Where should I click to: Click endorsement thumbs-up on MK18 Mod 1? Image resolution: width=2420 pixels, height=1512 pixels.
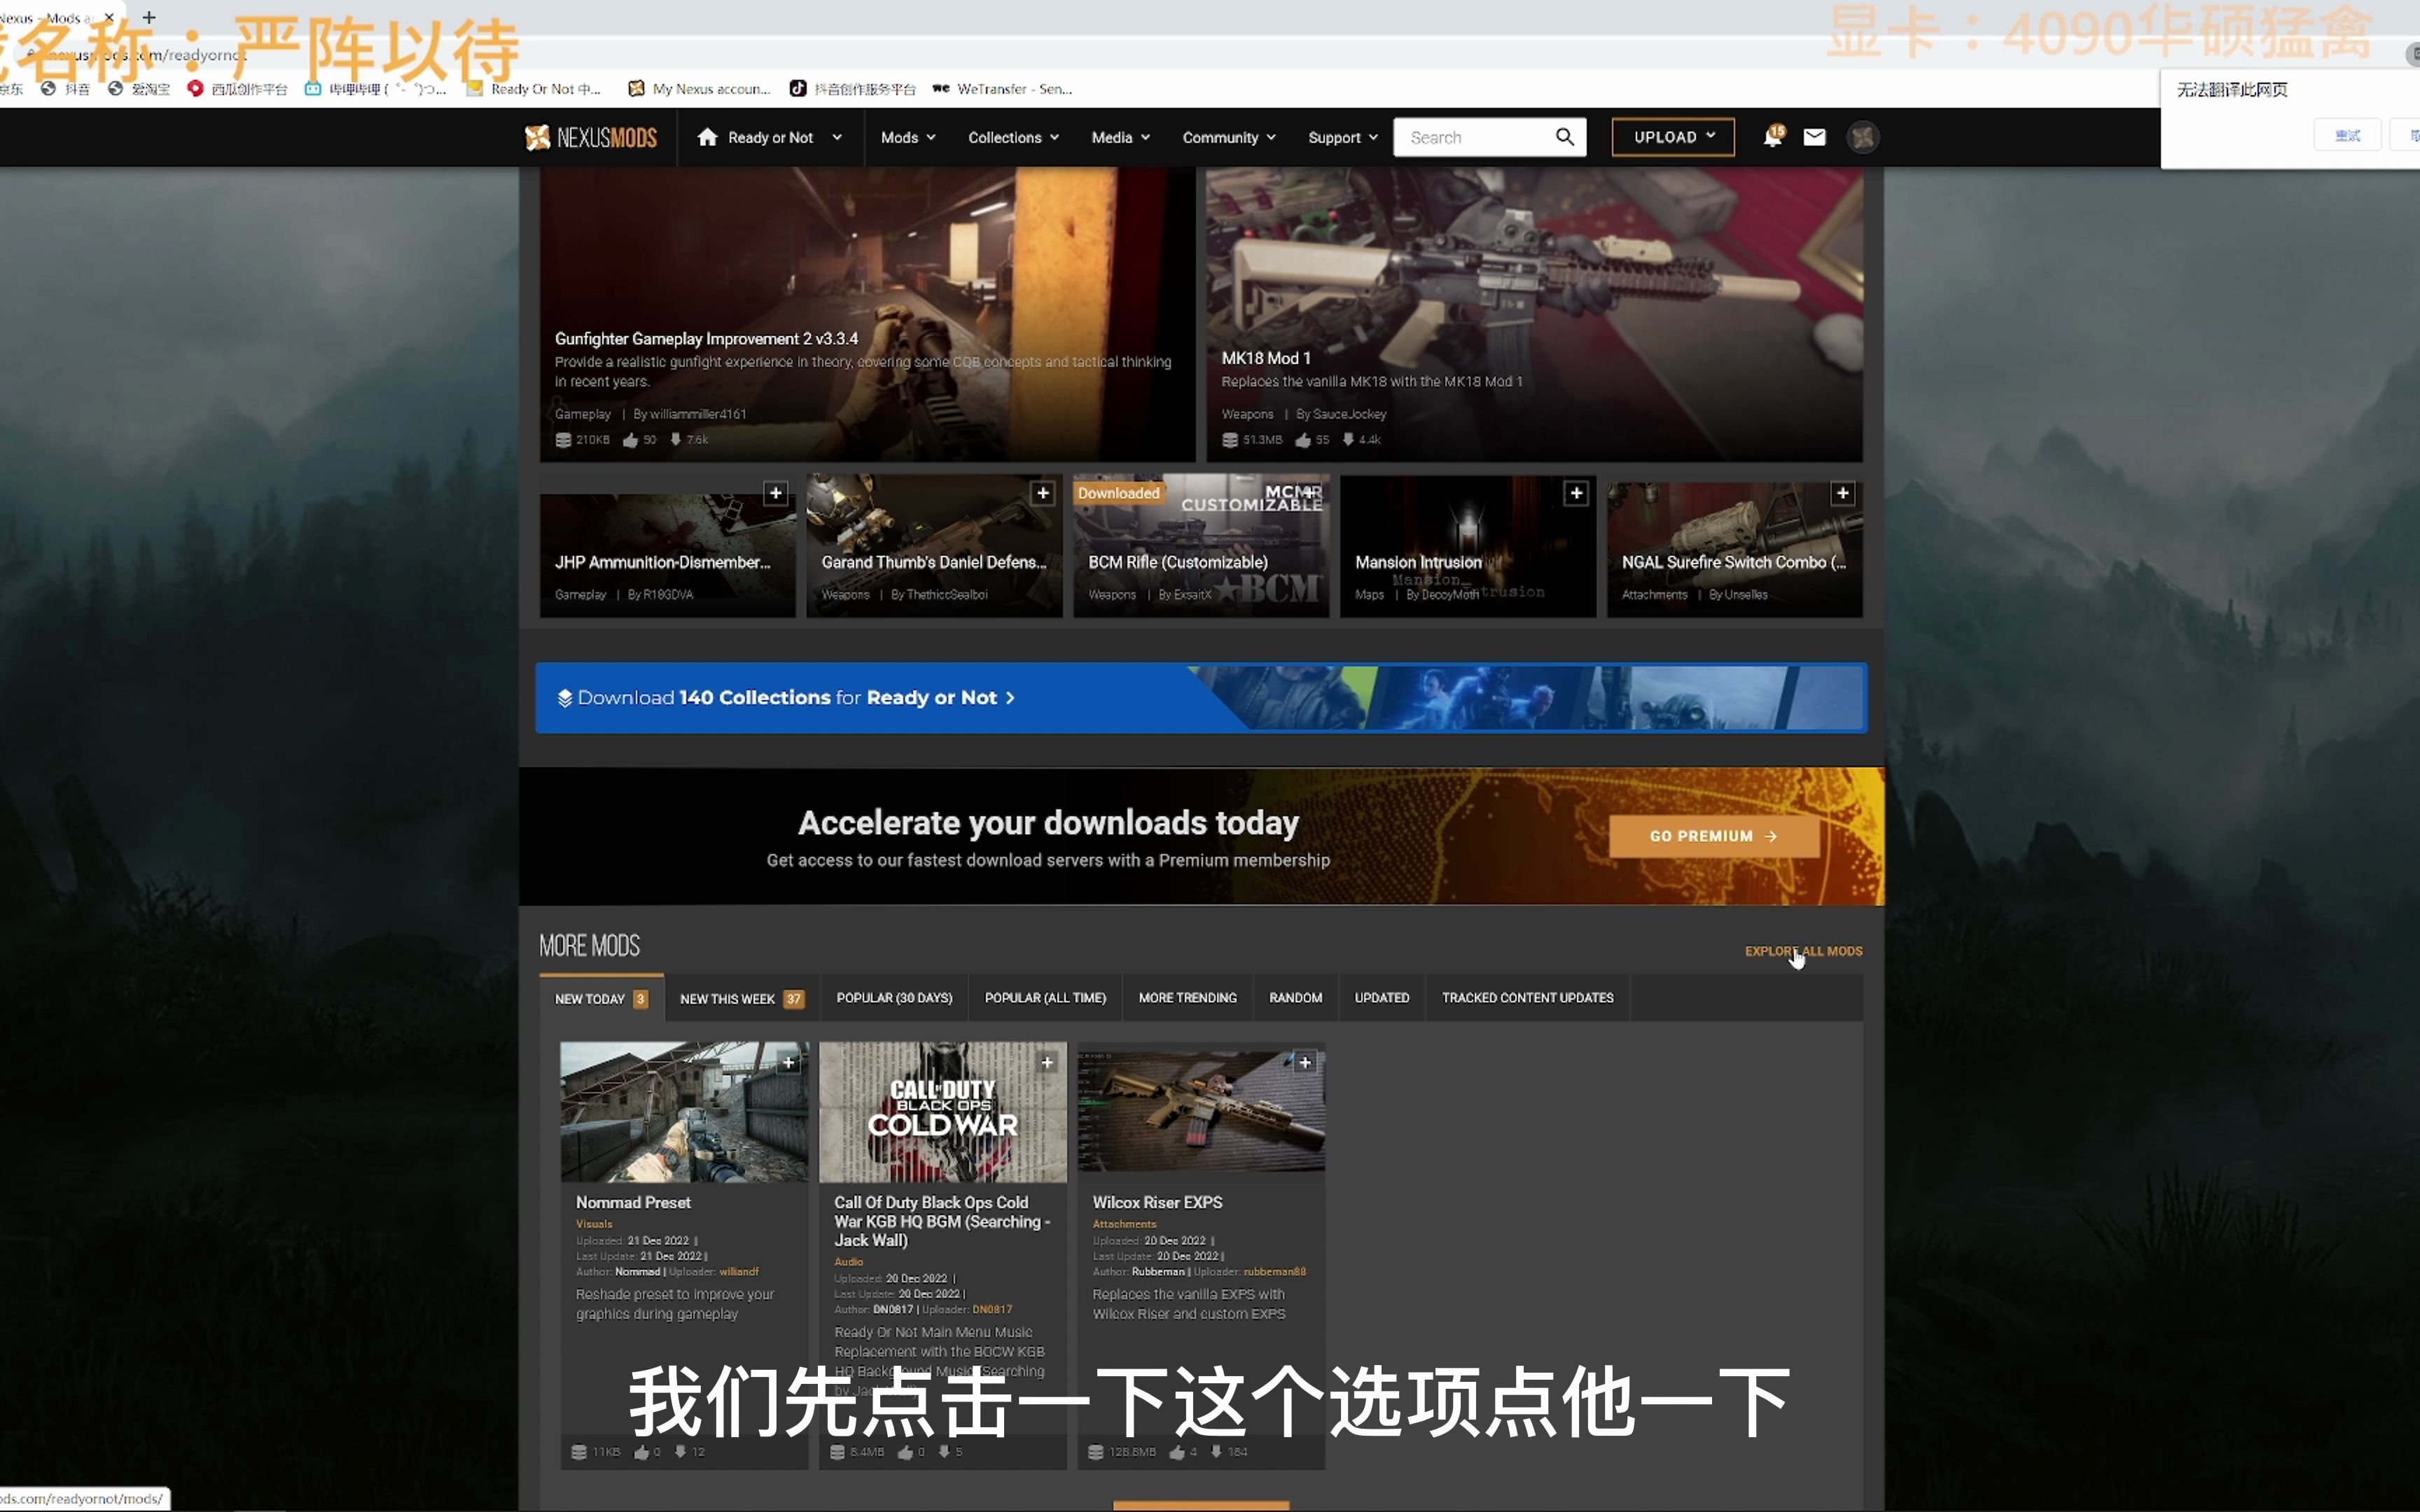pyautogui.click(x=1303, y=440)
